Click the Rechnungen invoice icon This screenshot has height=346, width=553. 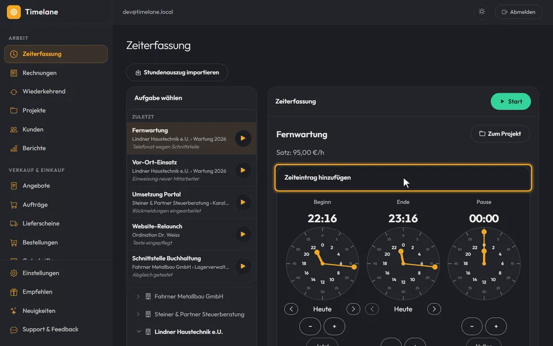14,73
